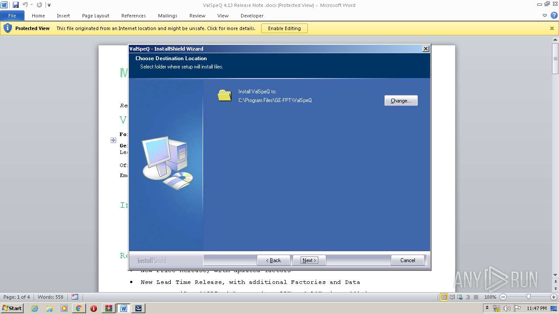Click the Protected View message for more details
Viewport: 559px width, 314px height.
[x=156, y=28]
